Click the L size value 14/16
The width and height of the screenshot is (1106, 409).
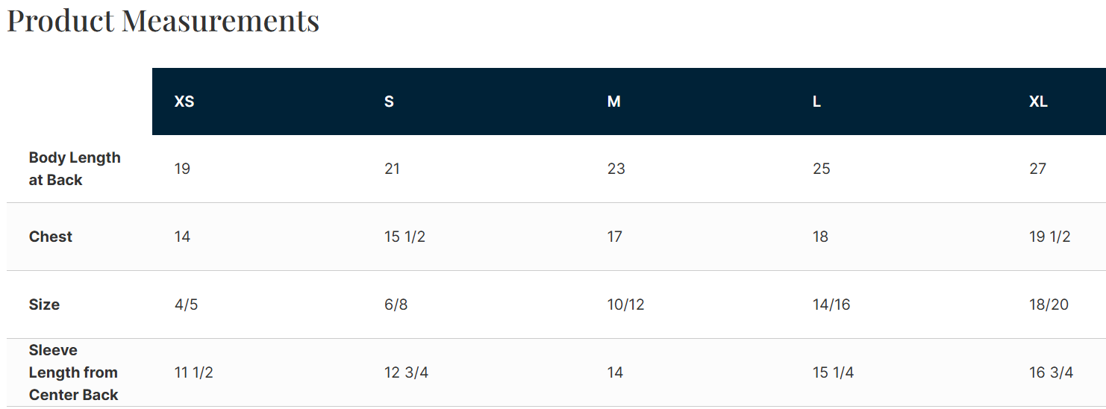coord(831,305)
